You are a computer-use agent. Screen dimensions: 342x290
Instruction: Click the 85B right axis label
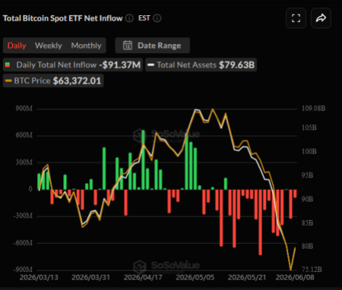coord(308,223)
